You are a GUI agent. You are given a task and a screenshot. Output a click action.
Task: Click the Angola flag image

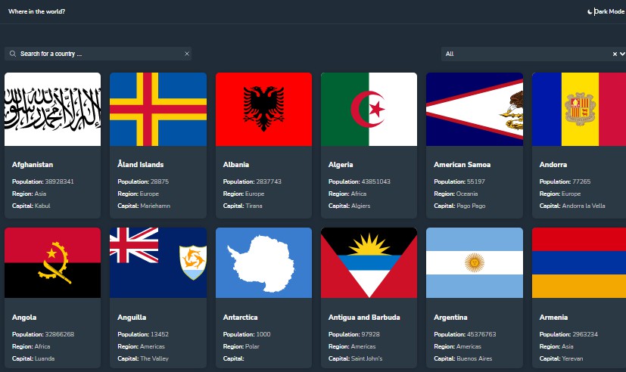(52, 262)
